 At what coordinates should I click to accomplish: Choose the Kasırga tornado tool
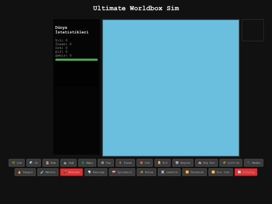click(x=96, y=172)
